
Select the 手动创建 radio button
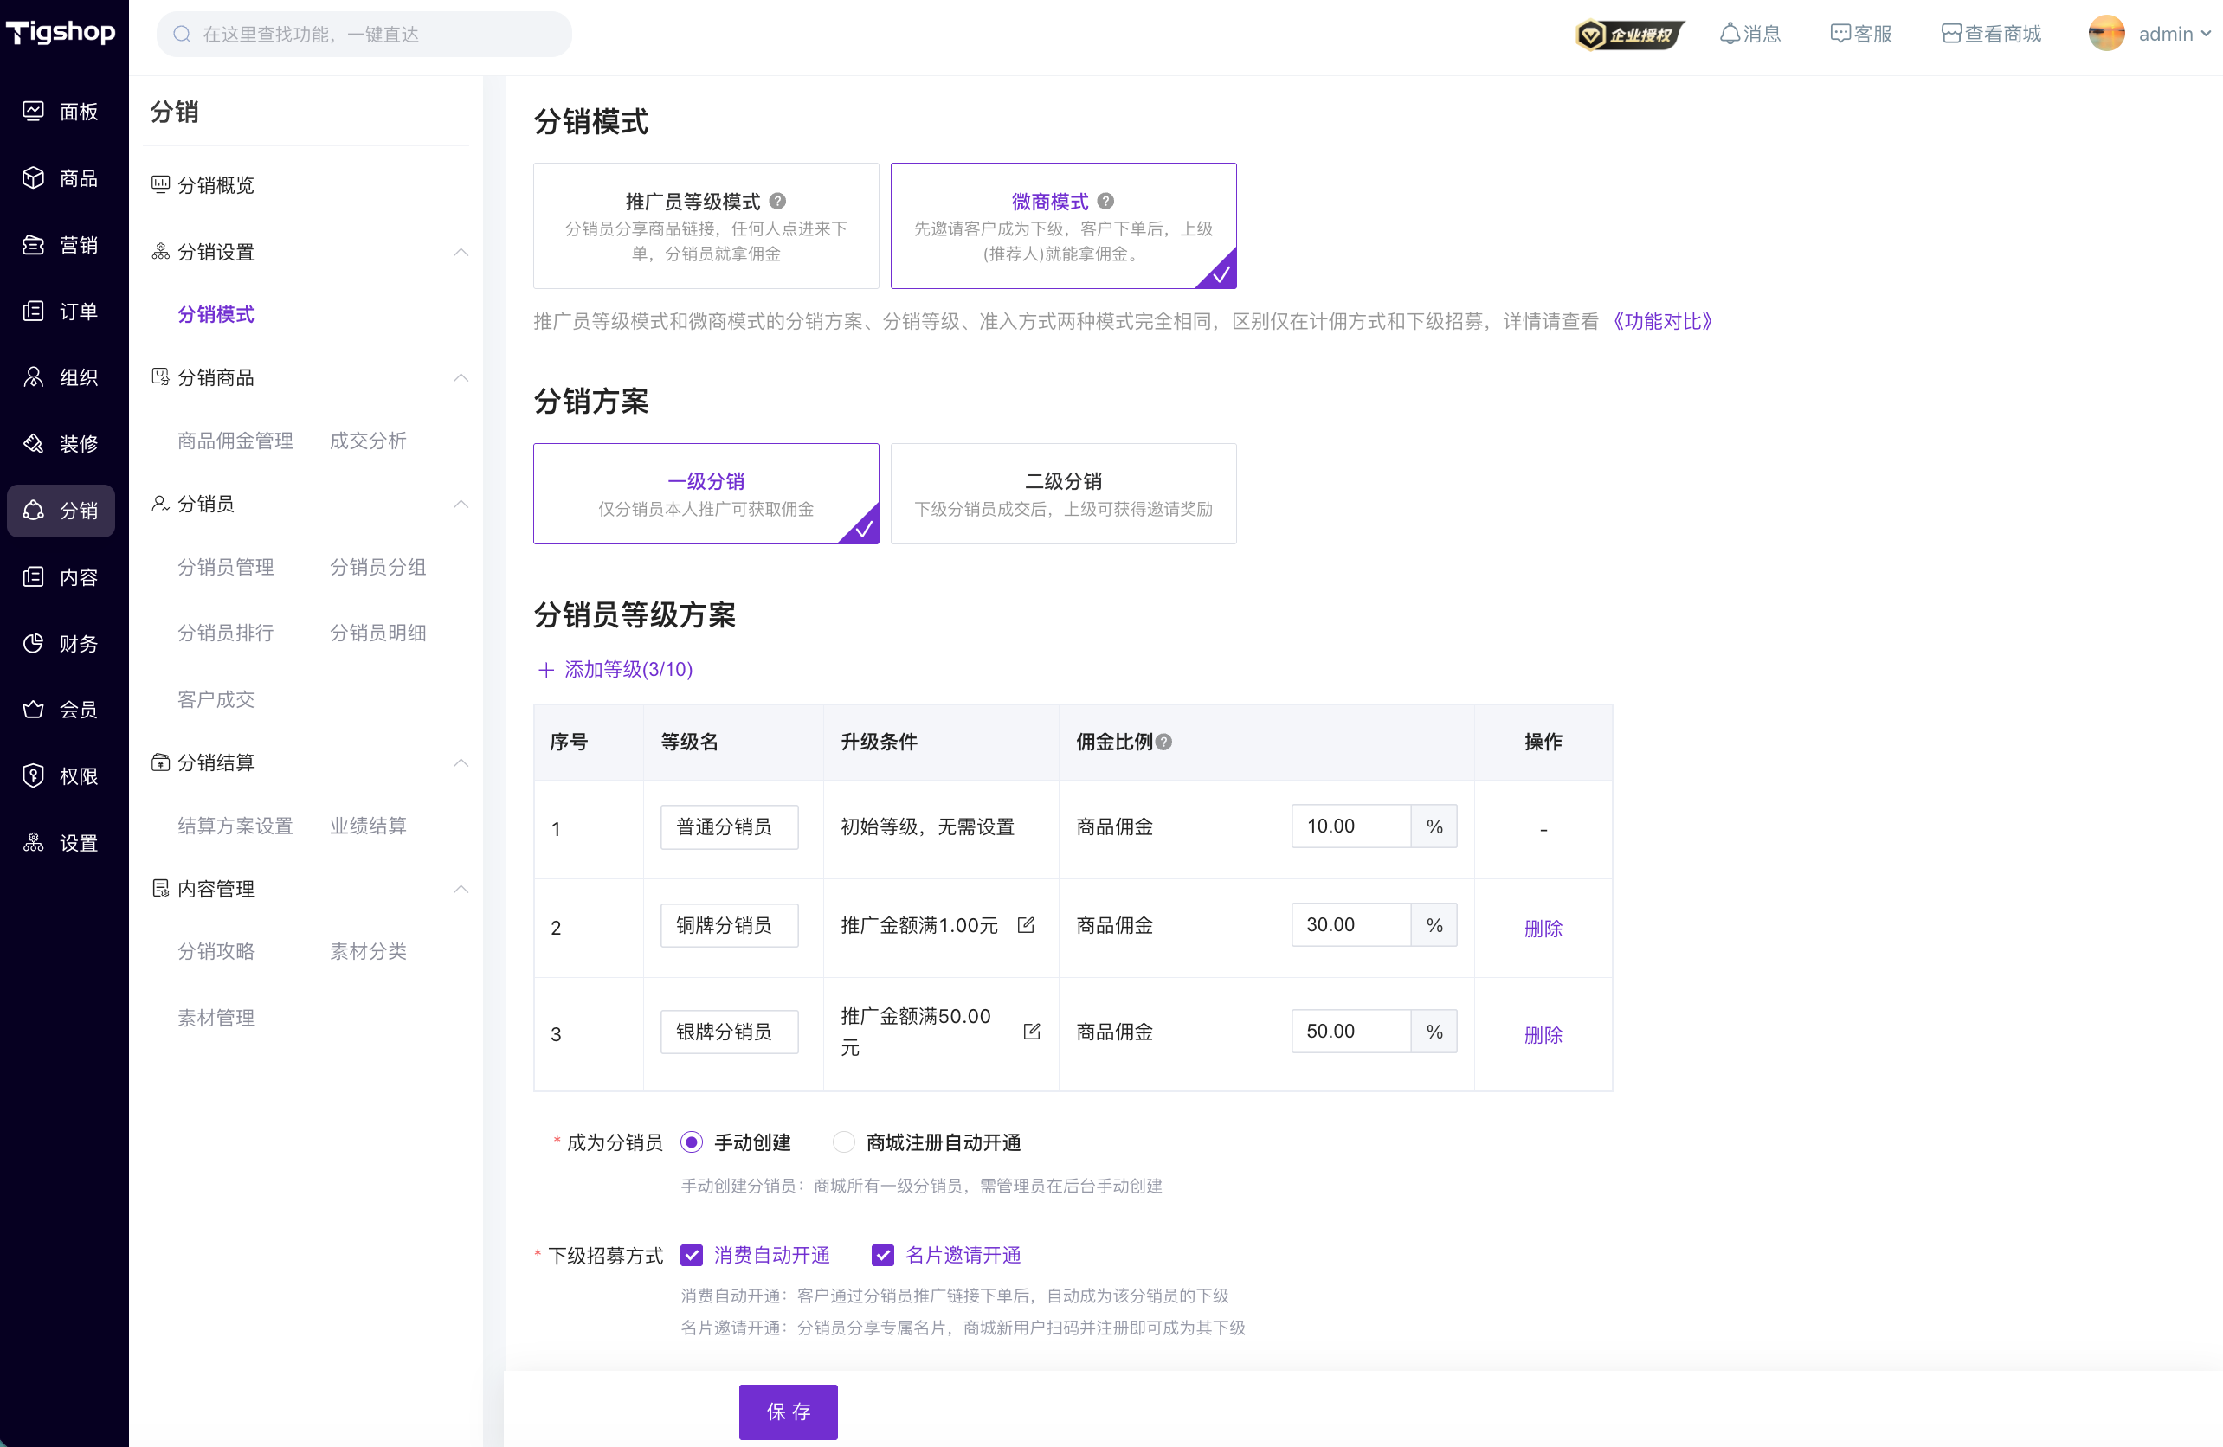click(691, 1142)
